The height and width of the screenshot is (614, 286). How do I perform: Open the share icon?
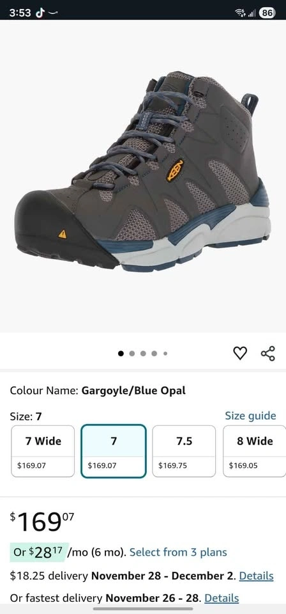tap(268, 353)
